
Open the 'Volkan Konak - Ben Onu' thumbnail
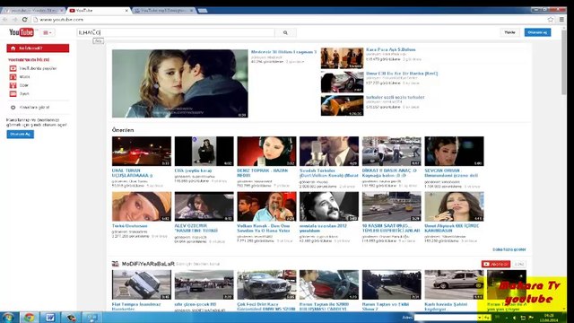coord(266,206)
